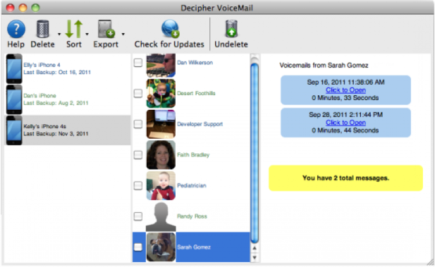Click the Help question mark icon
This screenshot has width=435, height=267.
[16, 29]
